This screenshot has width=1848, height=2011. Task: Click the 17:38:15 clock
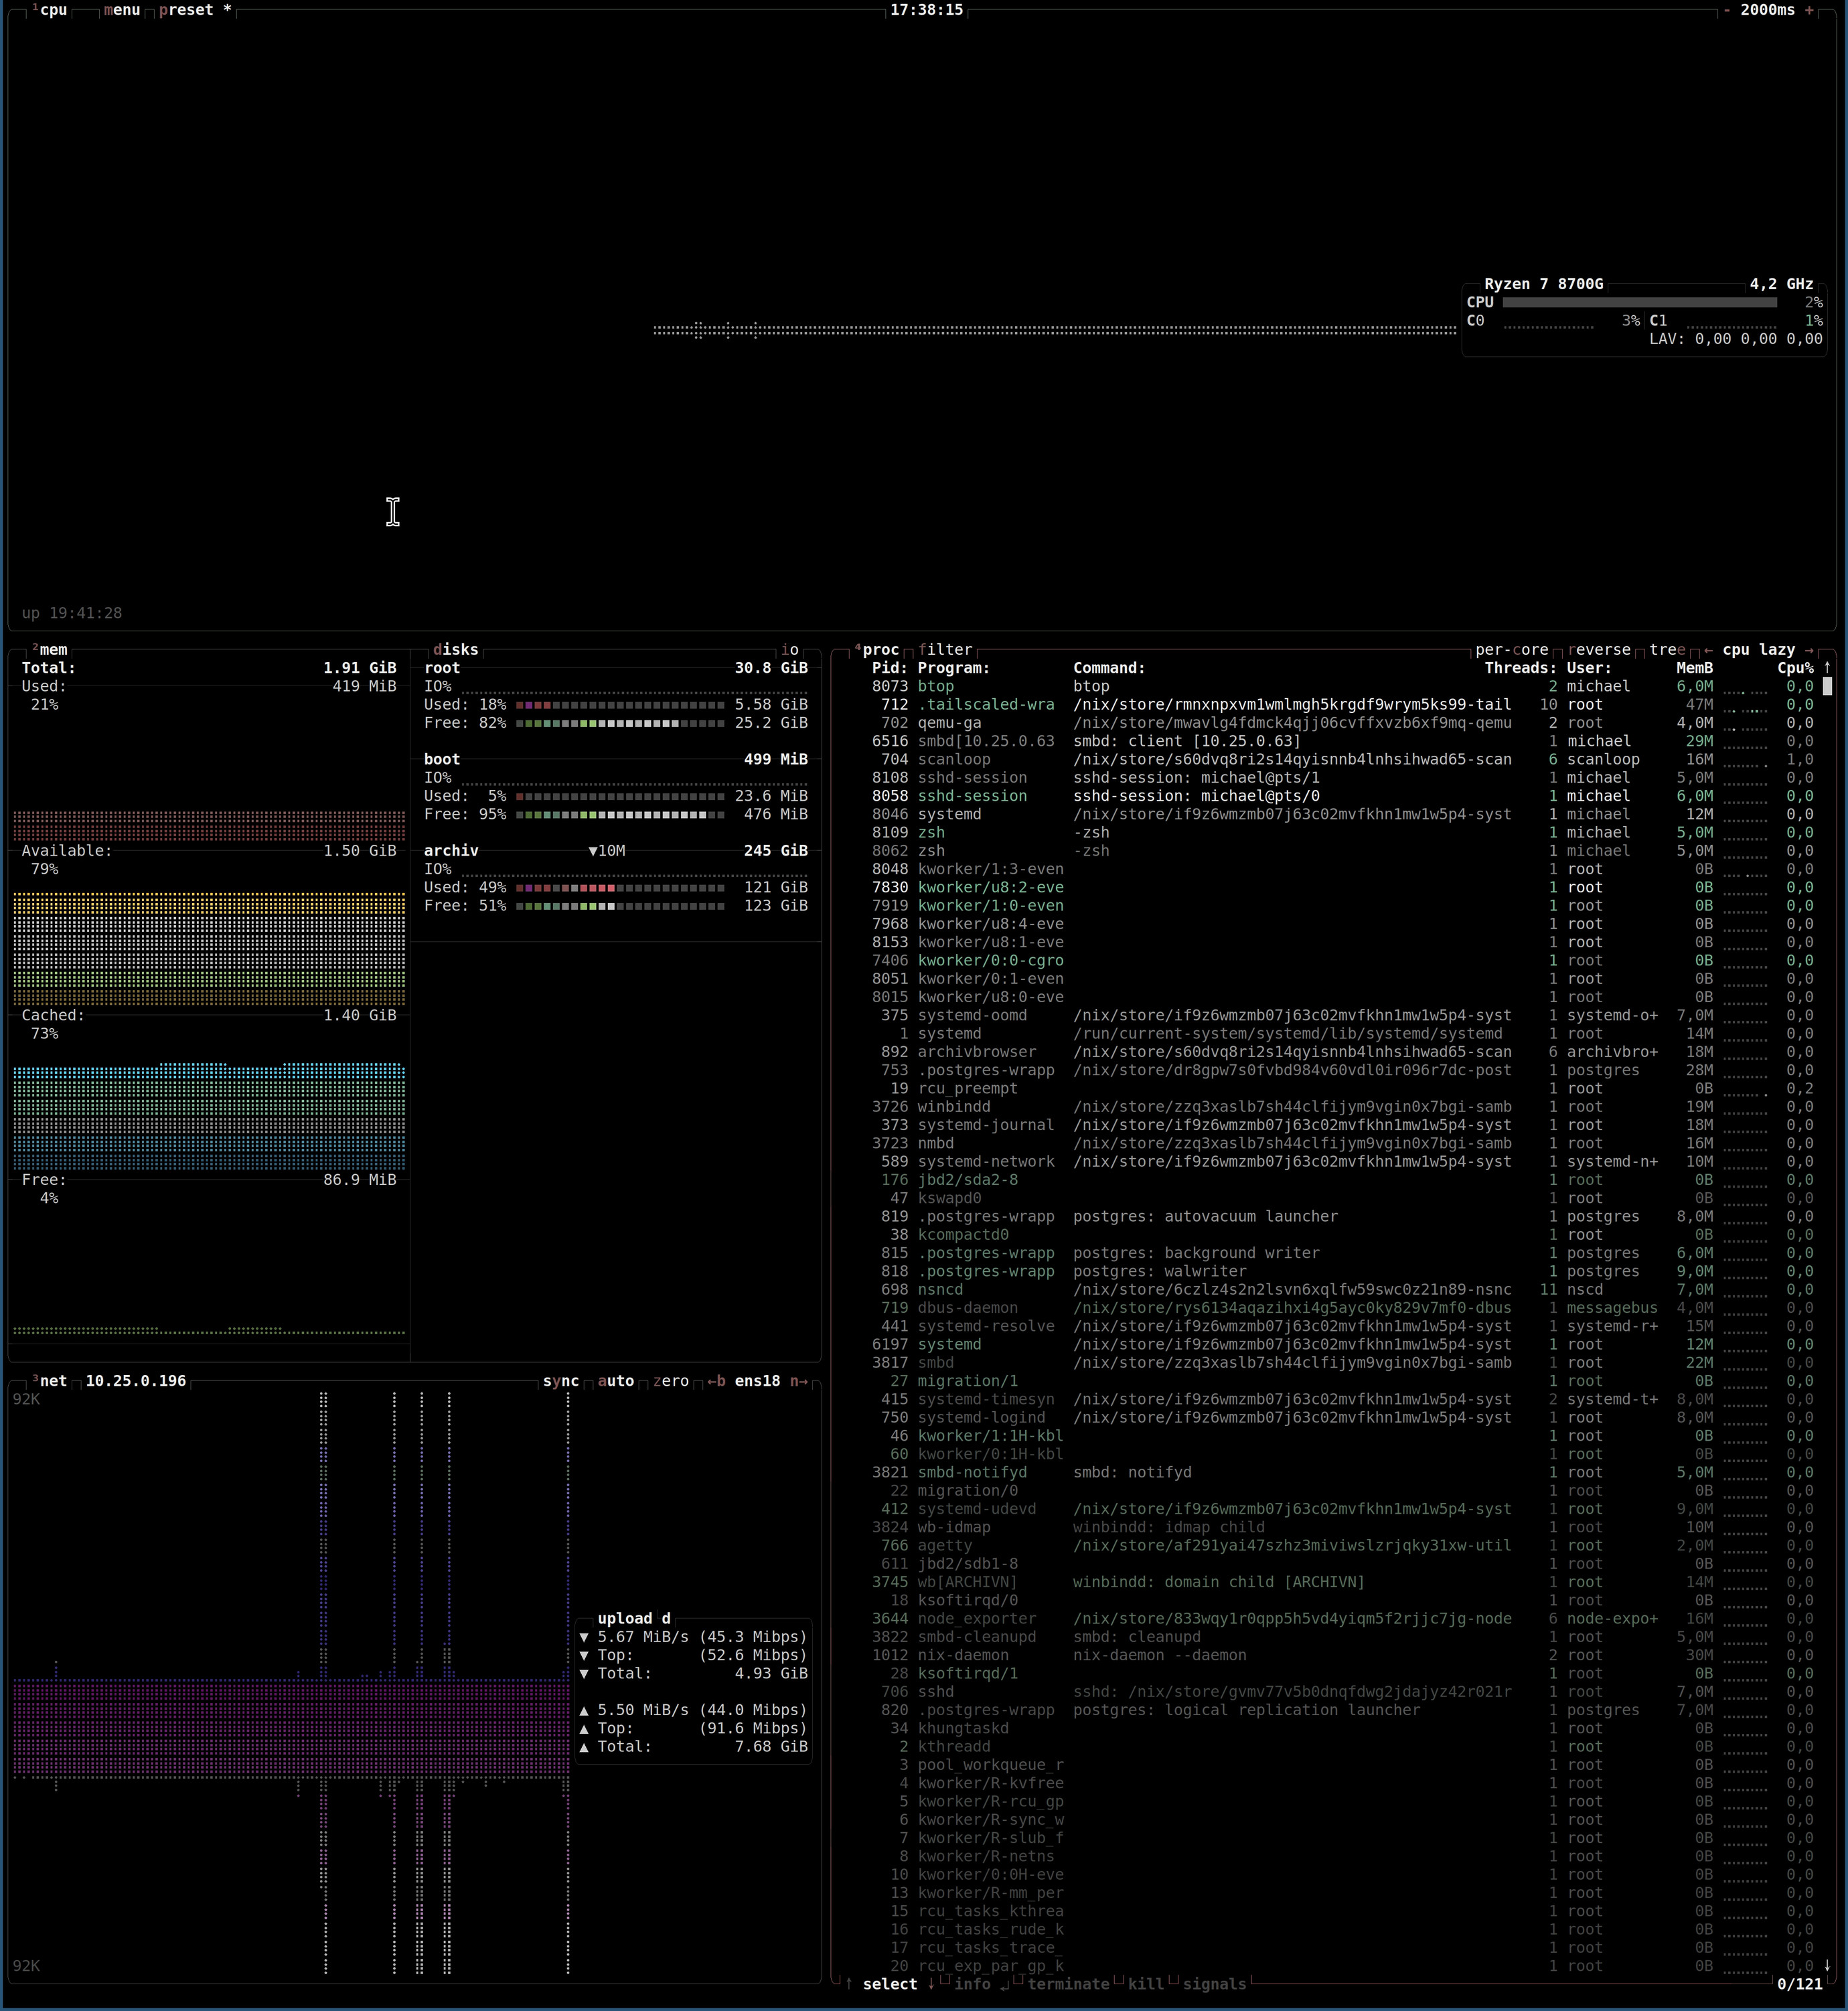click(927, 10)
